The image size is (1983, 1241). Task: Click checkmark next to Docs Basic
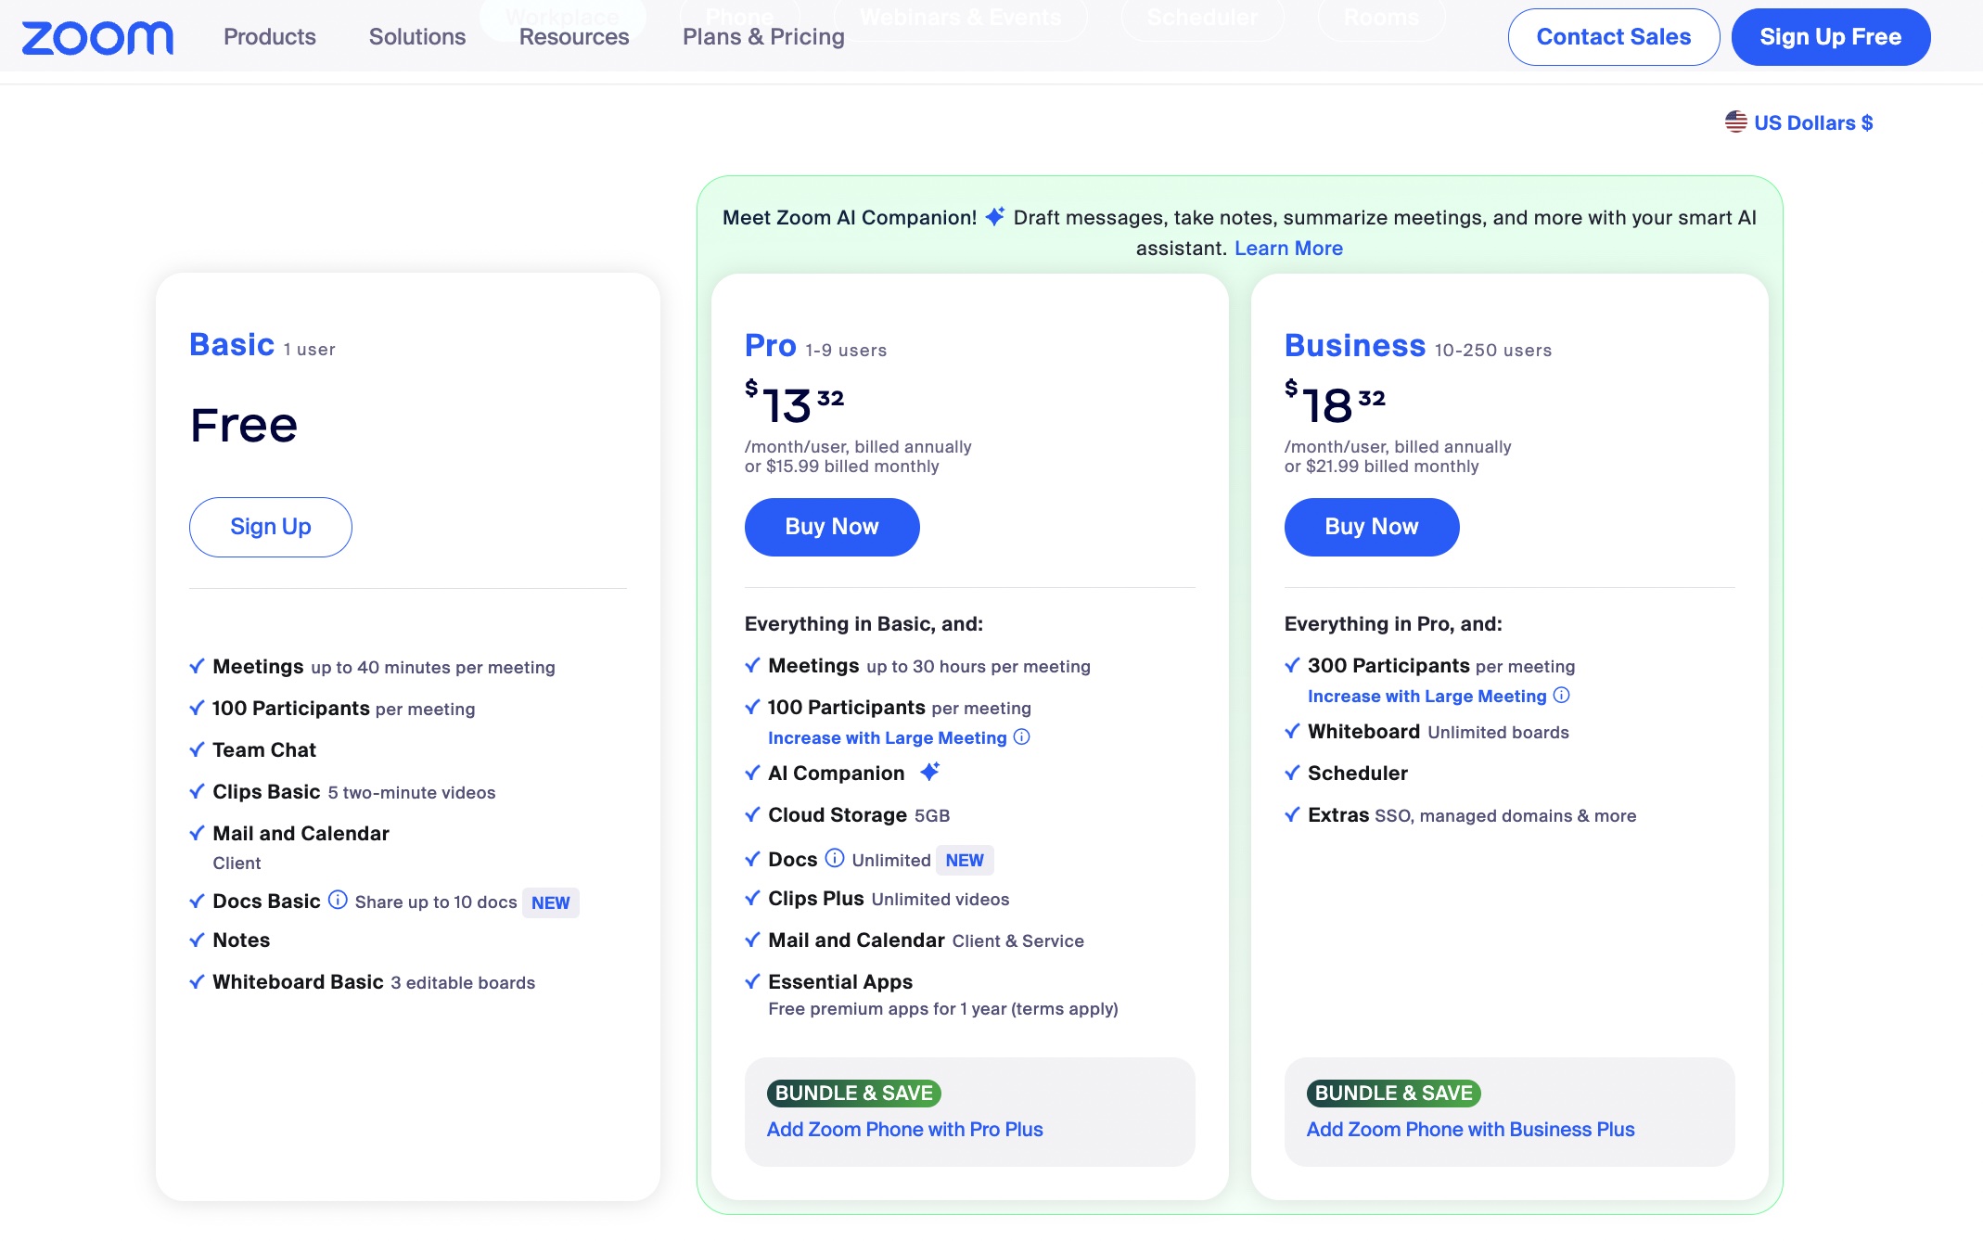click(197, 901)
